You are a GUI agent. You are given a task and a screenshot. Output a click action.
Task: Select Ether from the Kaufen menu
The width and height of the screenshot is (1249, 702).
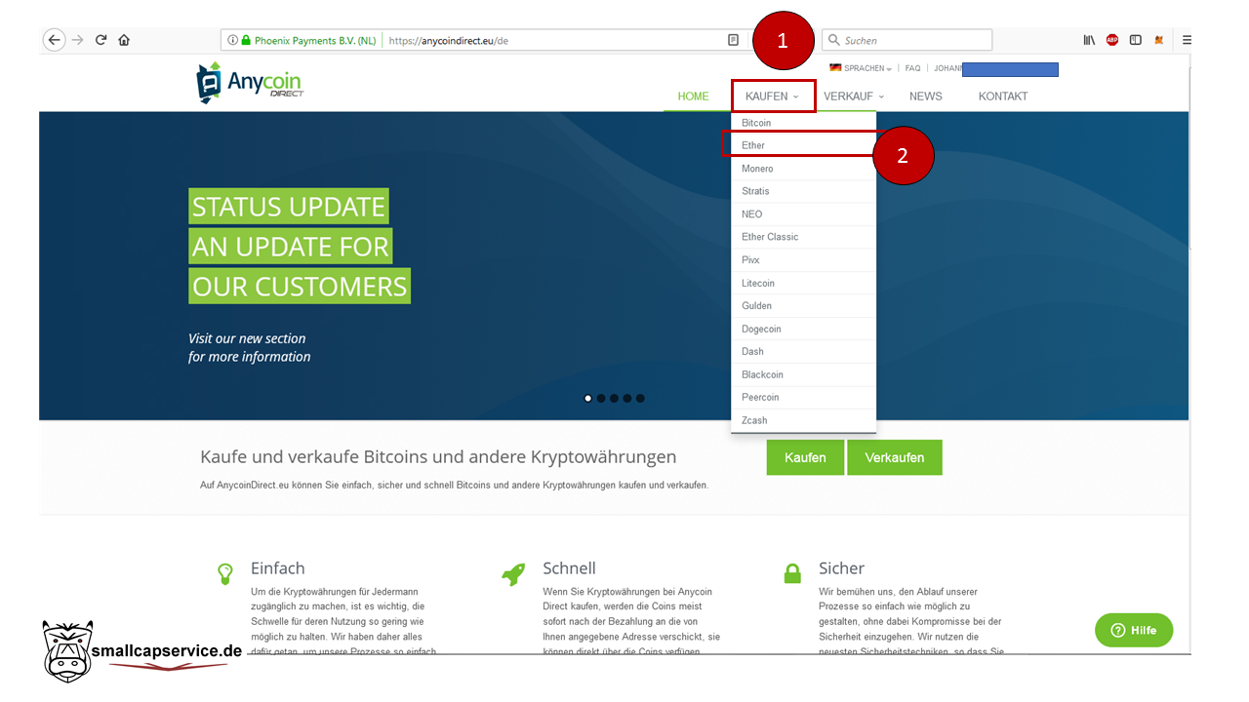click(x=753, y=145)
